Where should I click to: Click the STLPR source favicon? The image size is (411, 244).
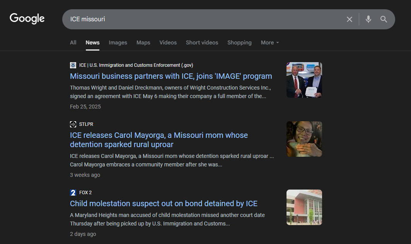point(73,124)
